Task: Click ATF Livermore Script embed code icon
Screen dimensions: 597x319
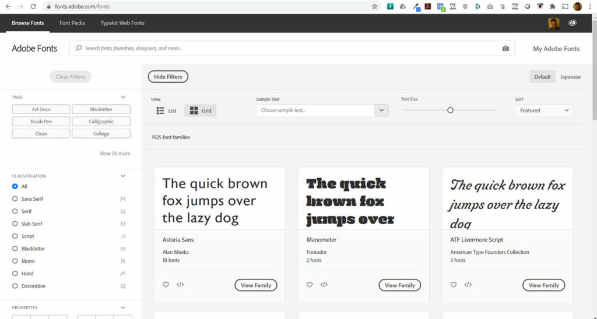Action: coord(468,285)
